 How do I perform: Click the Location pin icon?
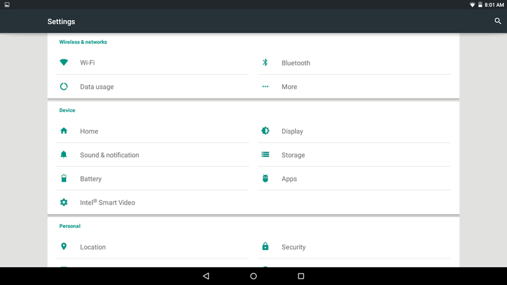tap(64, 246)
